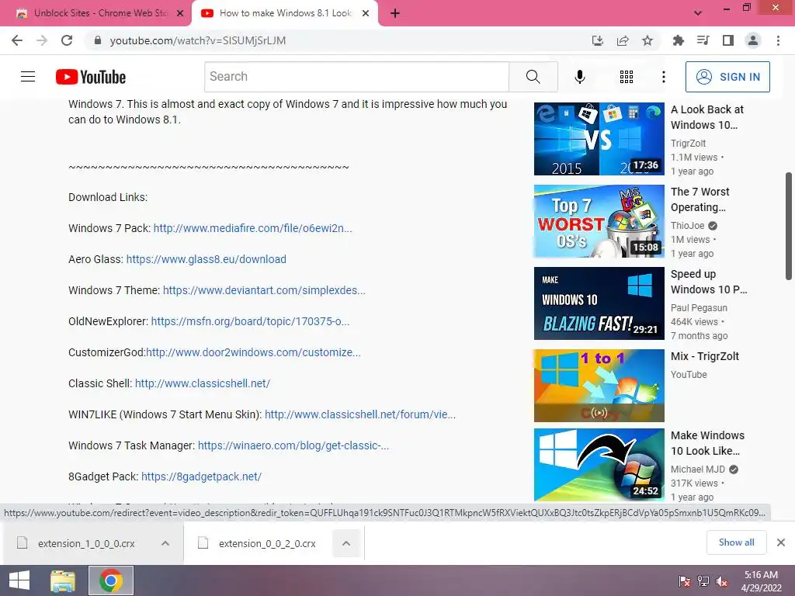The height and width of the screenshot is (596, 795).
Task: Click the 2015 VS Windows 10 thumbnail
Action: pyautogui.click(x=599, y=139)
